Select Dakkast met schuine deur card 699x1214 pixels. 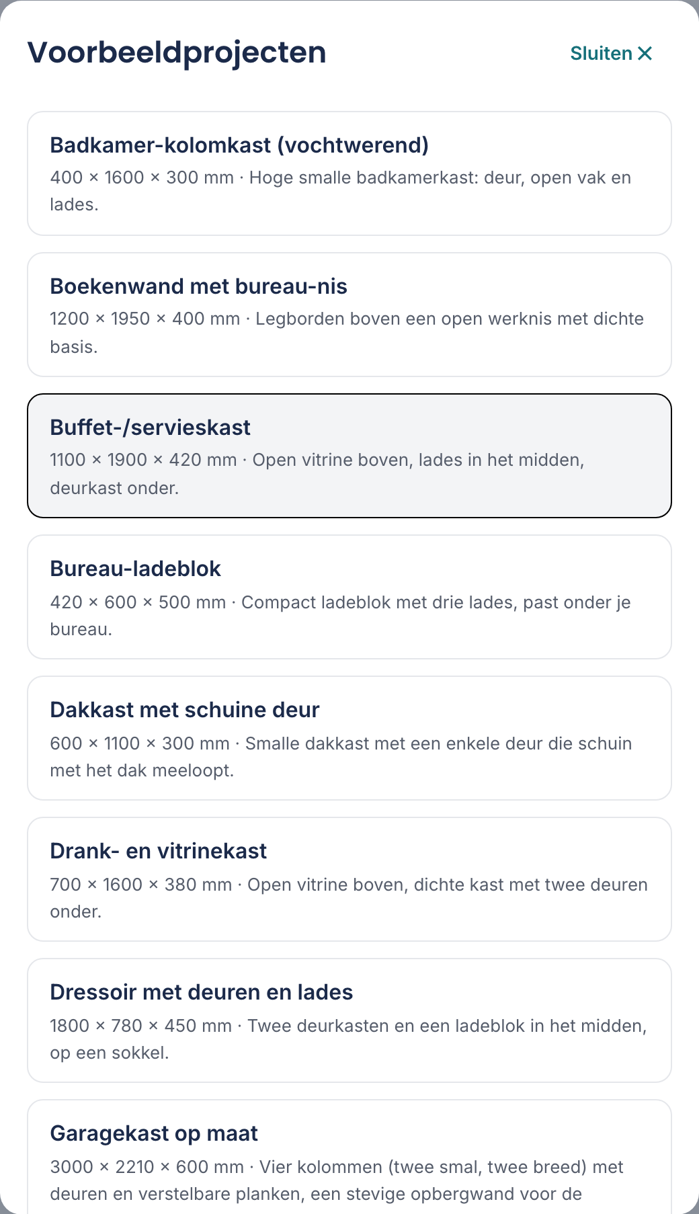click(x=349, y=738)
